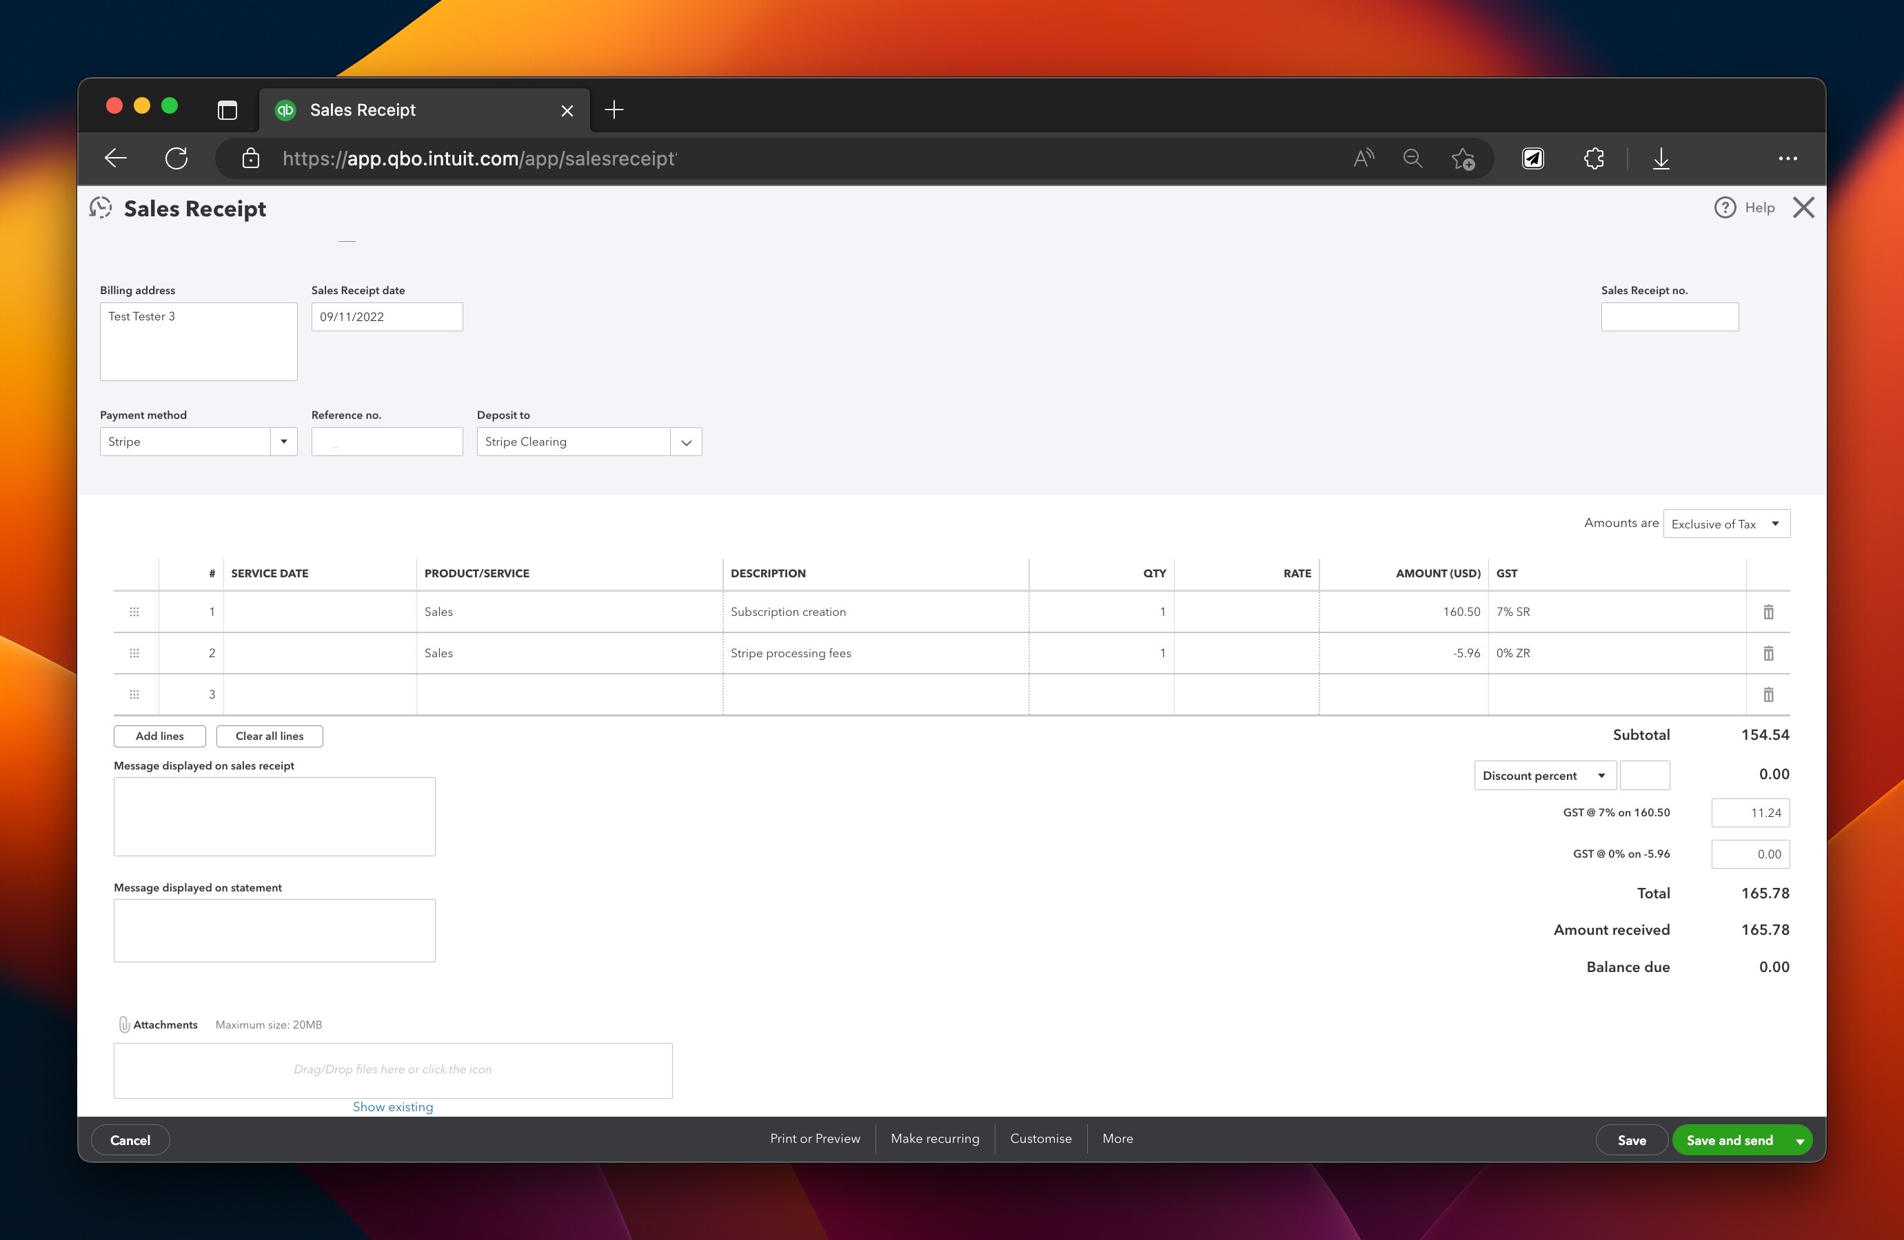Select the Sales Receipt browser tab

click(x=424, y=110)
